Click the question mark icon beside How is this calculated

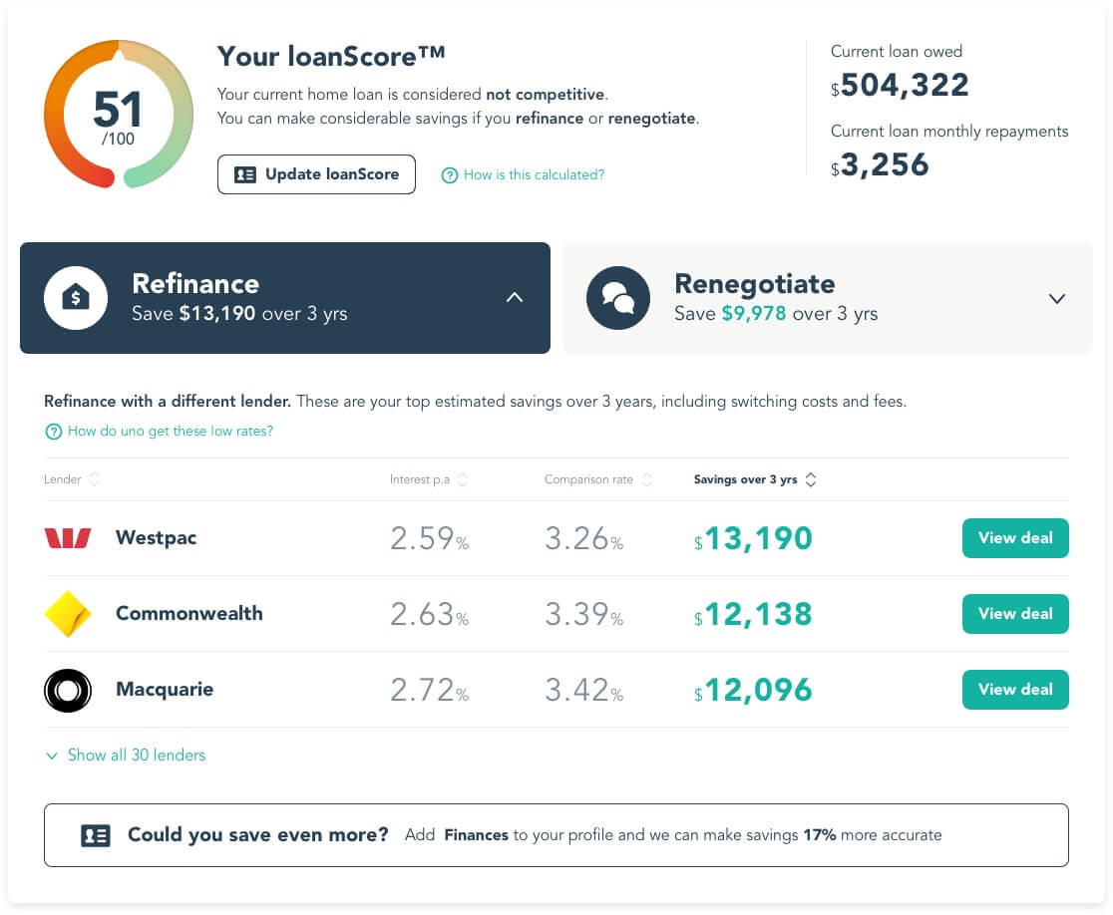[x=450, y=175]
